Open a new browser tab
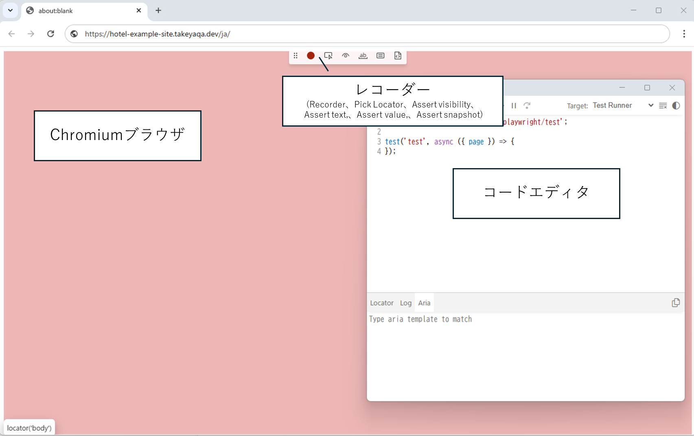 tap(158, 11)
